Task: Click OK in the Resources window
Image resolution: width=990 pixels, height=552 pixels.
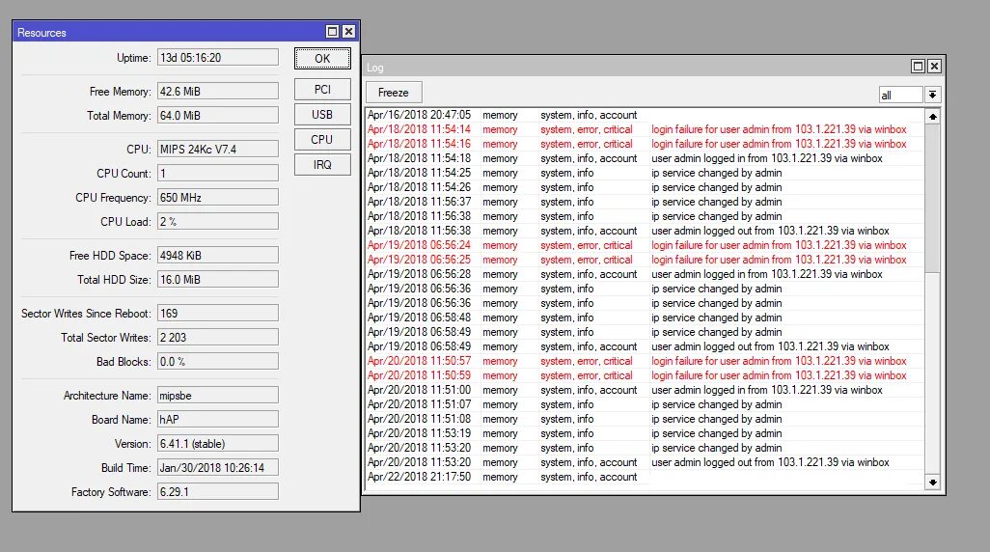Action: click(x=322, y=58)
